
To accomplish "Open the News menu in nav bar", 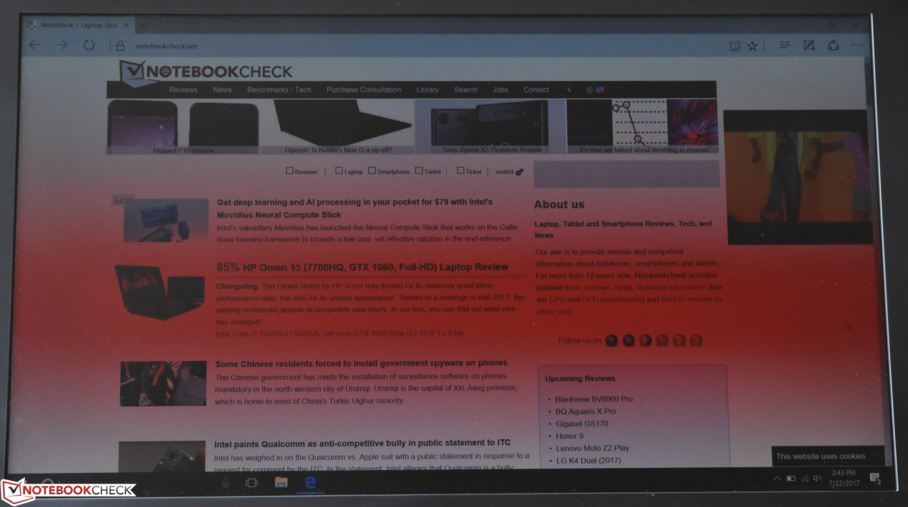I will click(222, 90).
